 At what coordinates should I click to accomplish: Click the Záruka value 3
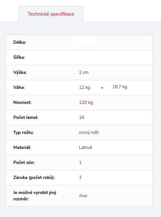[80, 178]
